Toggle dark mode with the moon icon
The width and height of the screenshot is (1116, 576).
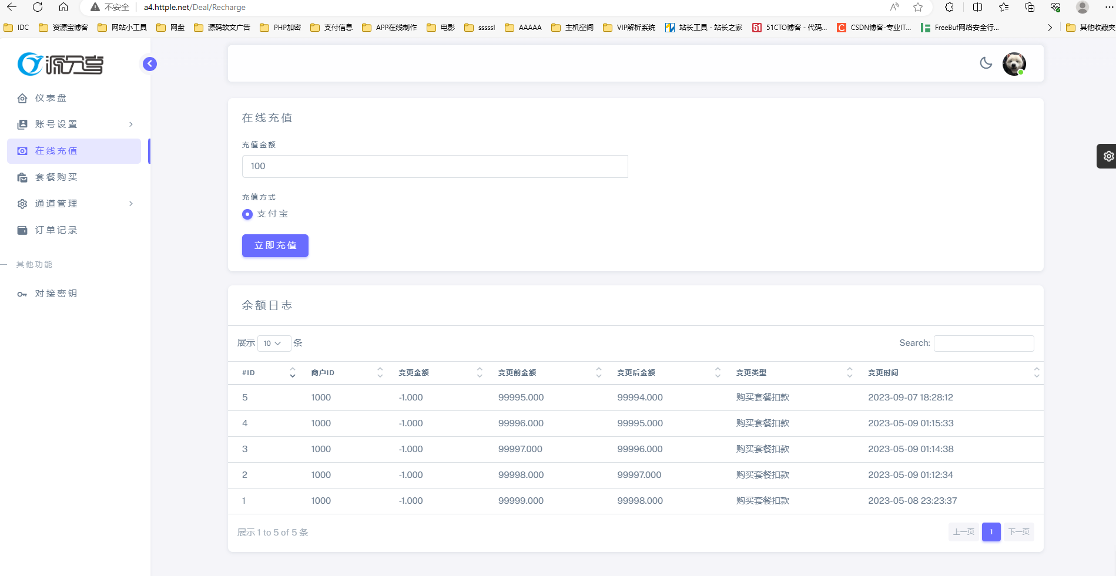tap(986, 63)
